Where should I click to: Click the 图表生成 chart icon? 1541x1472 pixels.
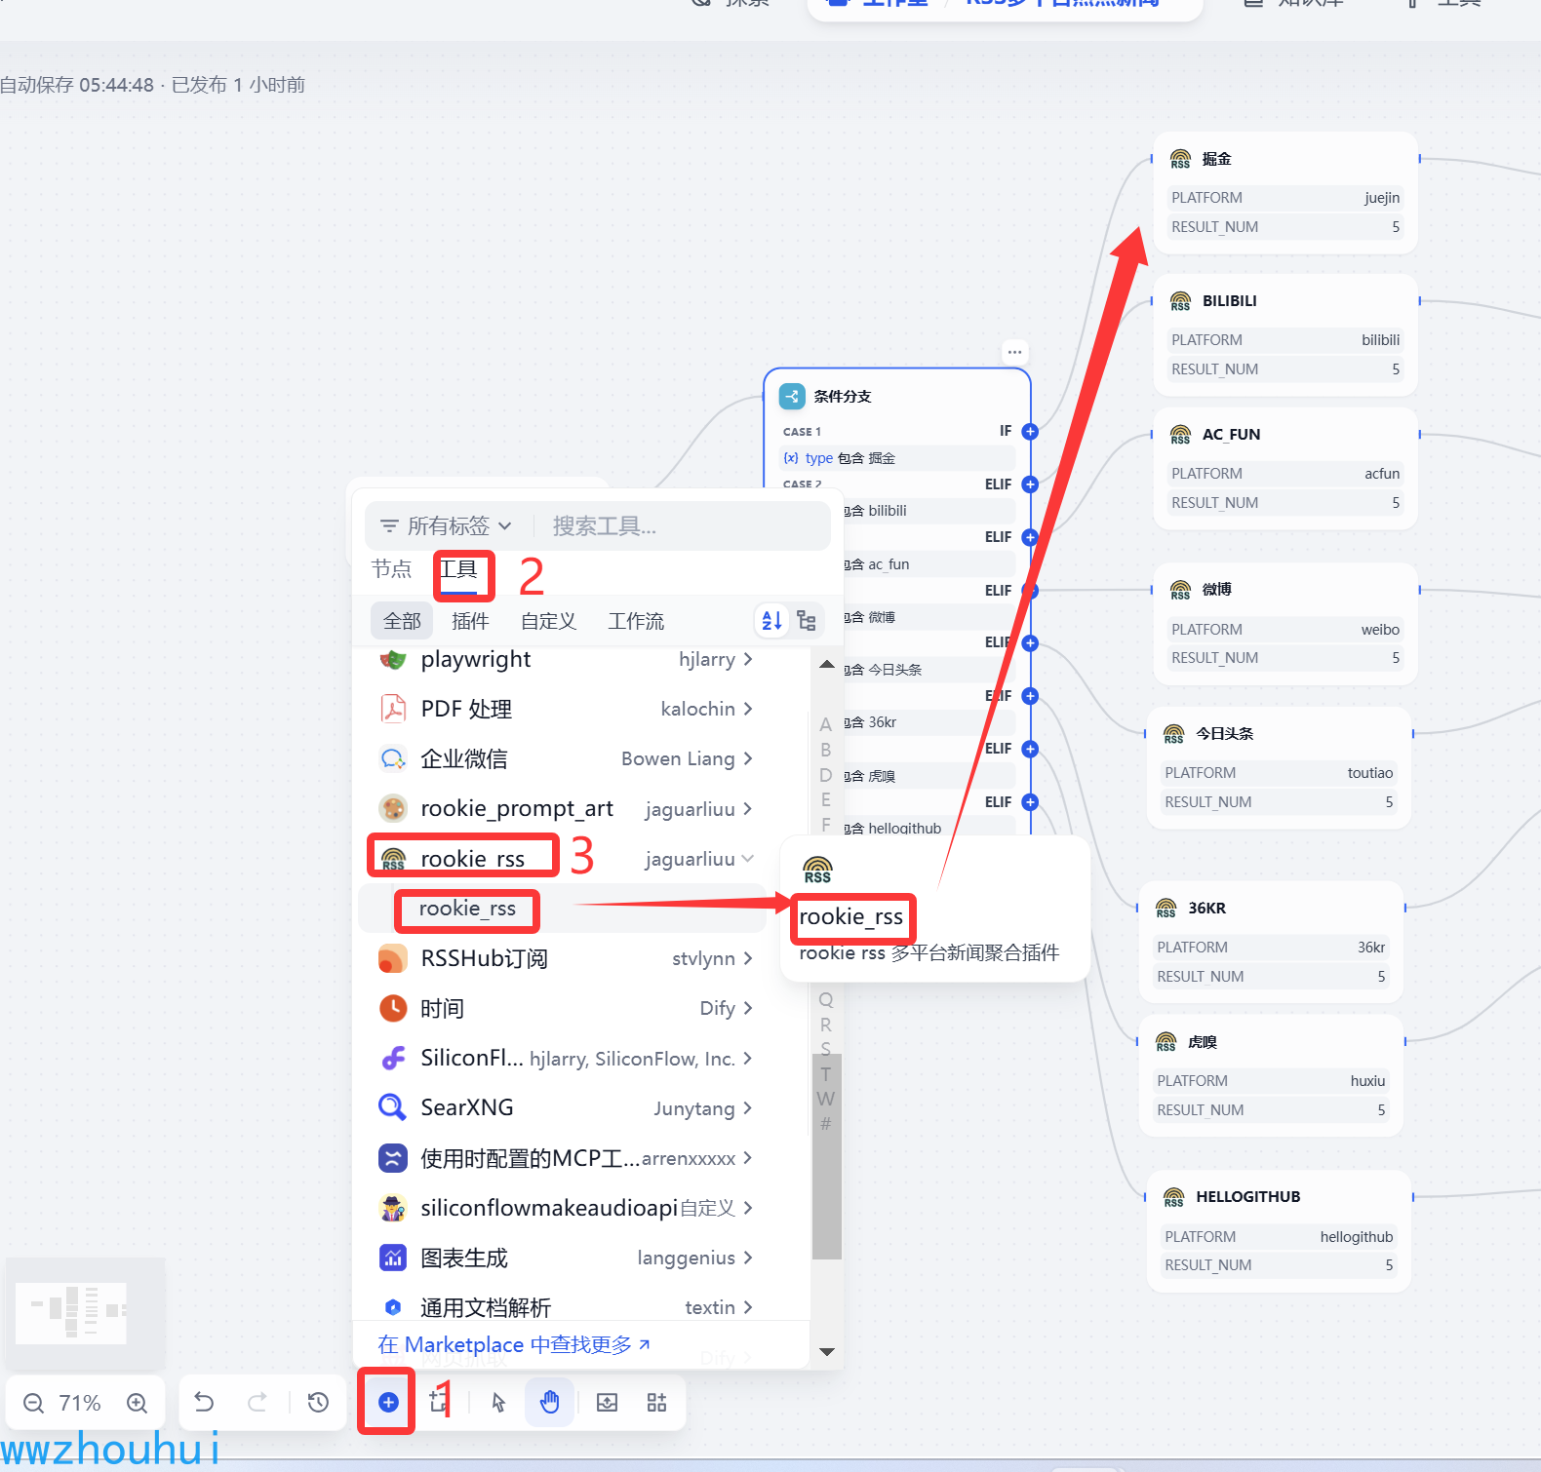pyautogui.click(x=393, y=1258)
